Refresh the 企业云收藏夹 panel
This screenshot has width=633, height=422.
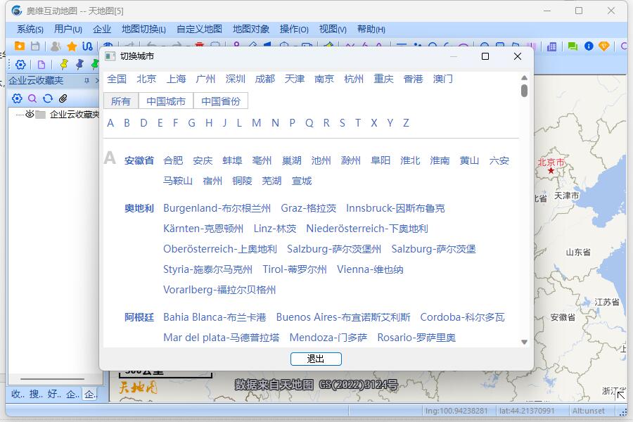47,98
